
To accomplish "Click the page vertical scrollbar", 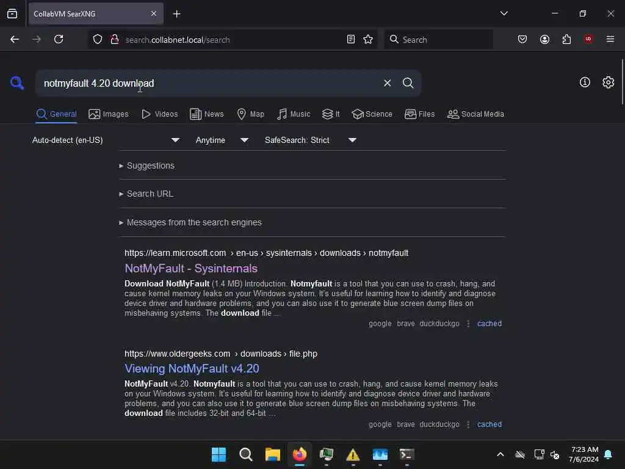I will pyautogui.click(x=622, y=82).
